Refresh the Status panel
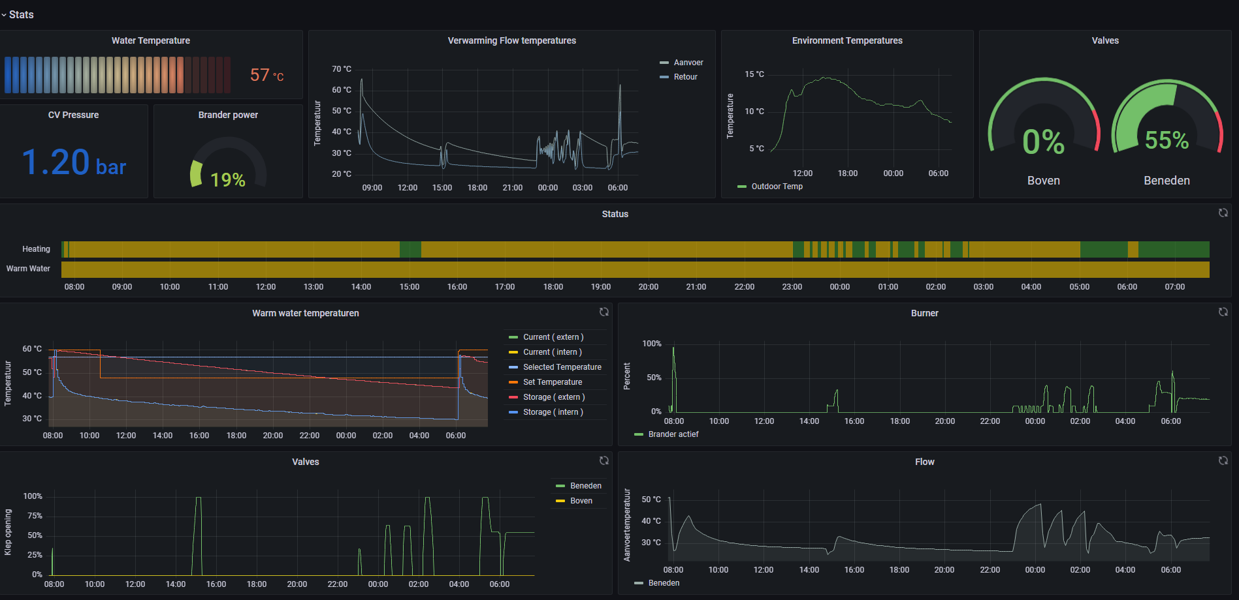Image resolution: width=1239 pixels, height=600 pixels. pos(1223,213)
